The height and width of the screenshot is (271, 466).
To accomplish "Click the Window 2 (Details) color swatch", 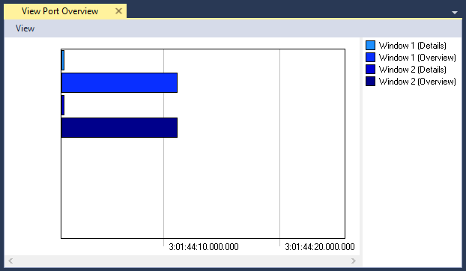I will coord(370,69).
